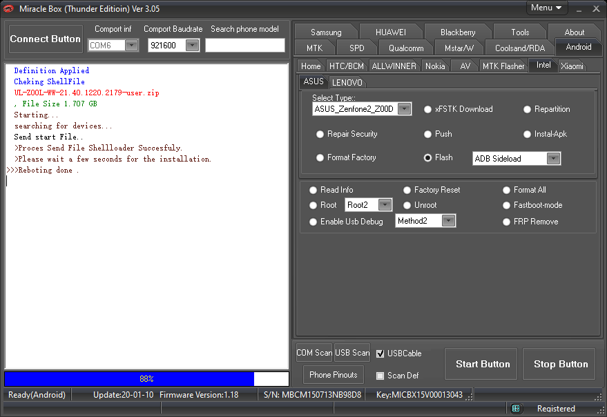Screen dimensions: 607x417
Task: Expand the Method2 dropdown
Action: (448, 221)
